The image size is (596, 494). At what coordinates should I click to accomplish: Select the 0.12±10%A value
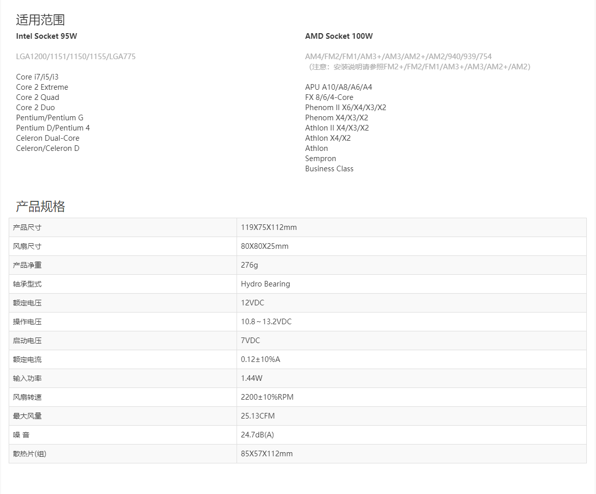point(261,359)
